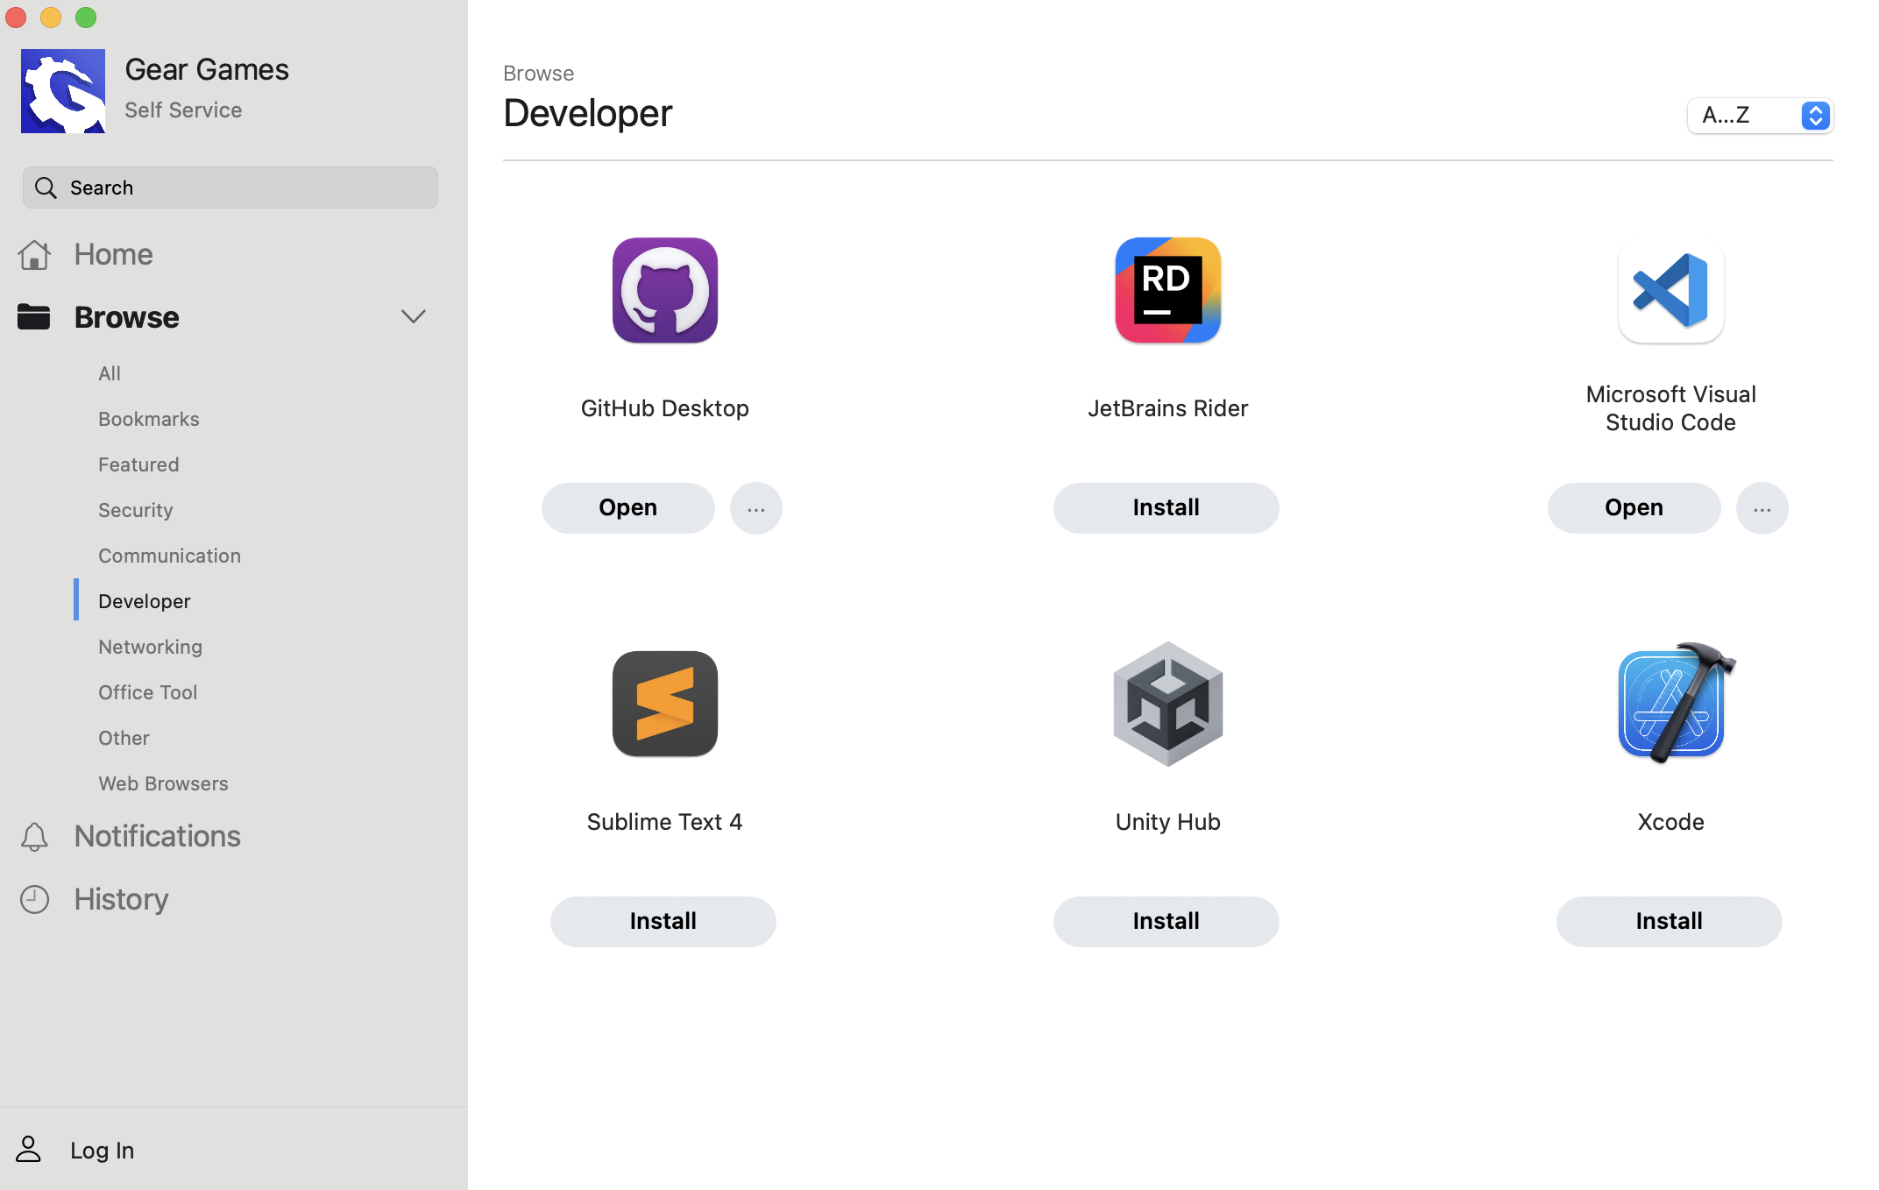Go to Notifications in the sidebar
The height and width of the screenshot is (1190, 1879).
157,836
